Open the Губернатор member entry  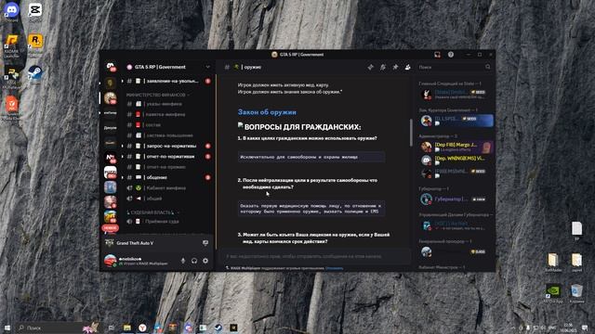coord(456,199)
